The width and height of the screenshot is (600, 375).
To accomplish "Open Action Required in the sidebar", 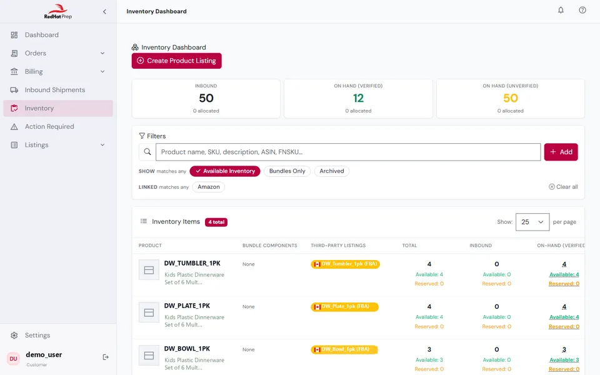I will [58, 127].
